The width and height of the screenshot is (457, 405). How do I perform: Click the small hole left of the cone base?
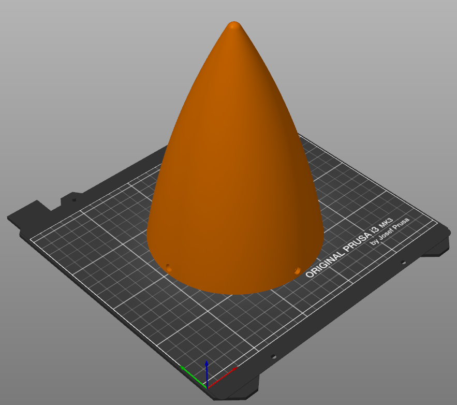coord(168,267)
